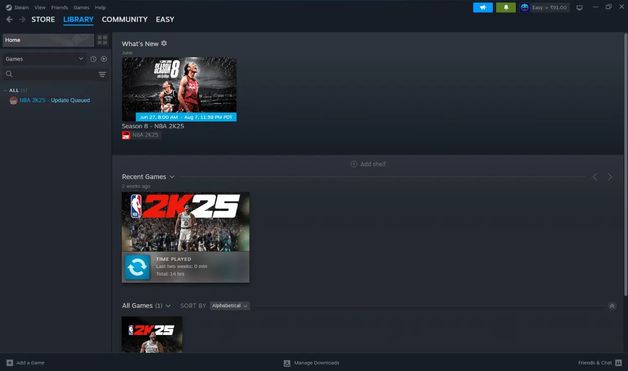Click the NBA 2K25 tag label under news
This screenshot has width=628, height=371.
[x=145, y=135]
